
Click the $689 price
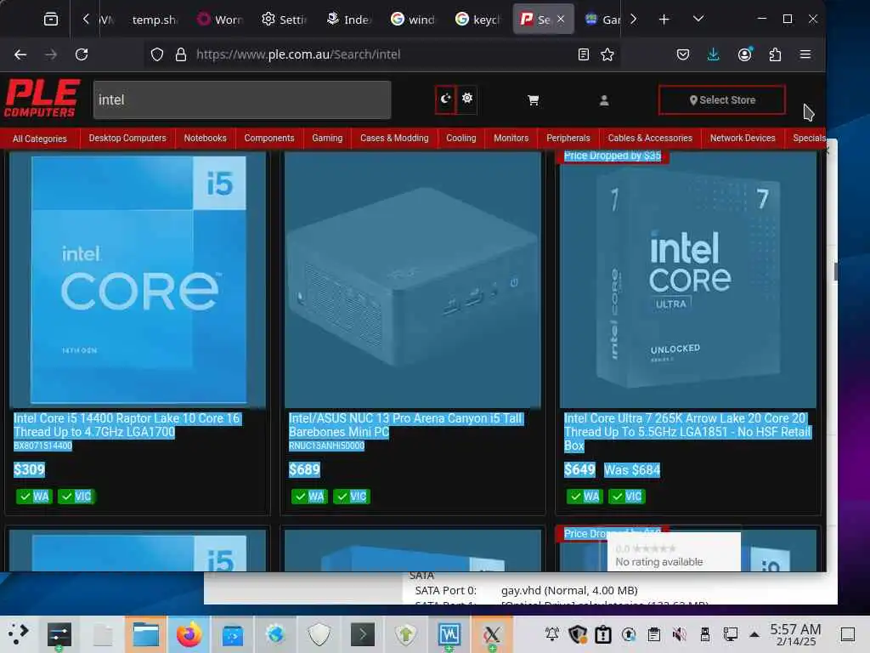[x=304, y=469]
